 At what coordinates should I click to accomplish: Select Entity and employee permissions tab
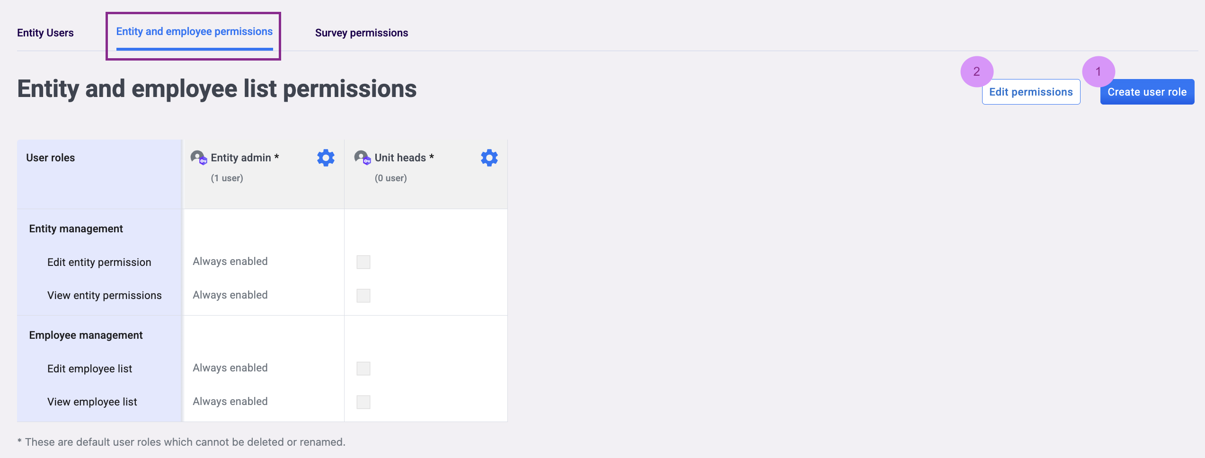pyautogui.click(x=194, y=32)
